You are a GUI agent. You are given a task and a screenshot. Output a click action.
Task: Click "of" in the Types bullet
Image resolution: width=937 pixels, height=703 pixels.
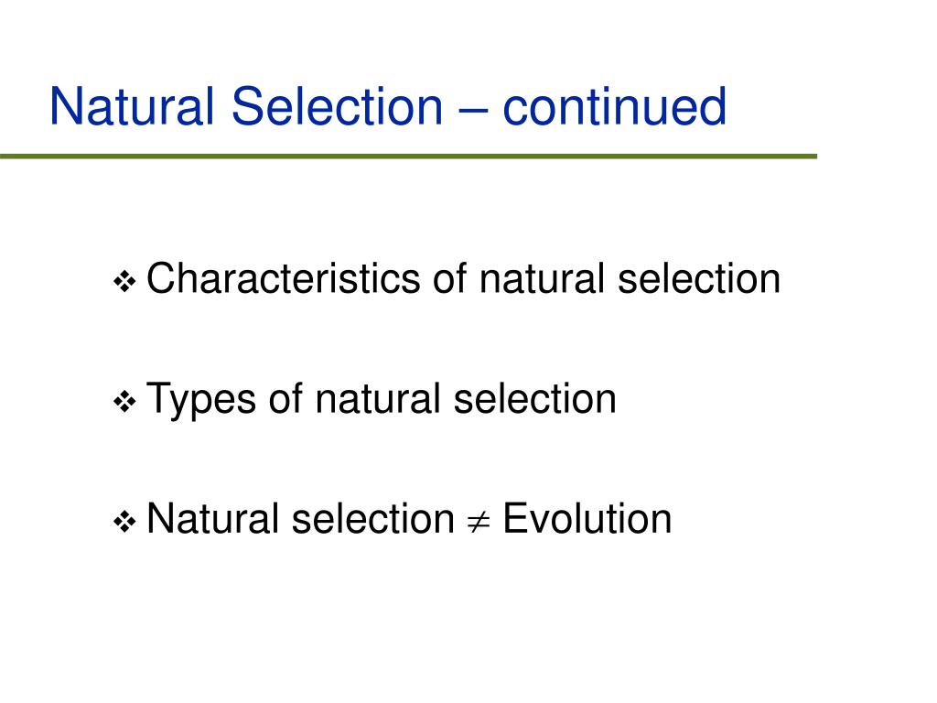[285, 398]
